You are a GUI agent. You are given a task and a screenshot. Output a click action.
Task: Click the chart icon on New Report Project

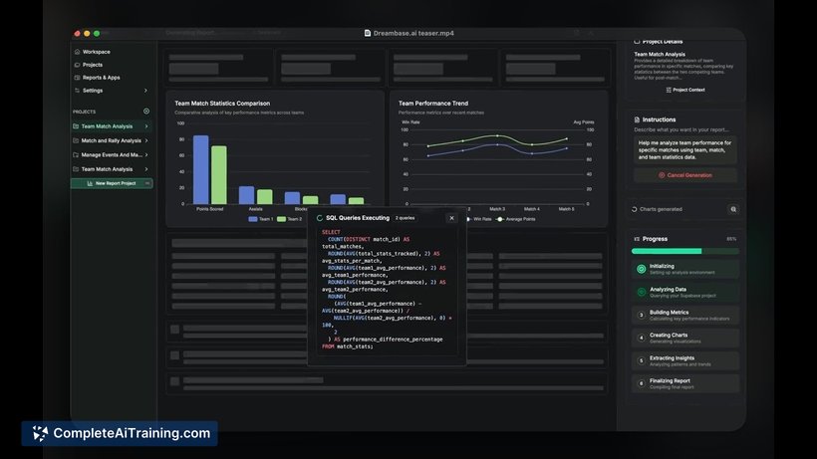point(90,183)
